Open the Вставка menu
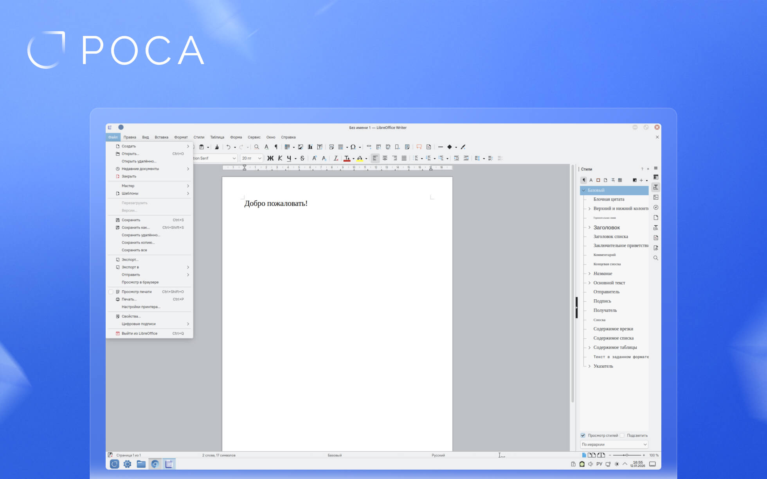 [x=161, y=137]
